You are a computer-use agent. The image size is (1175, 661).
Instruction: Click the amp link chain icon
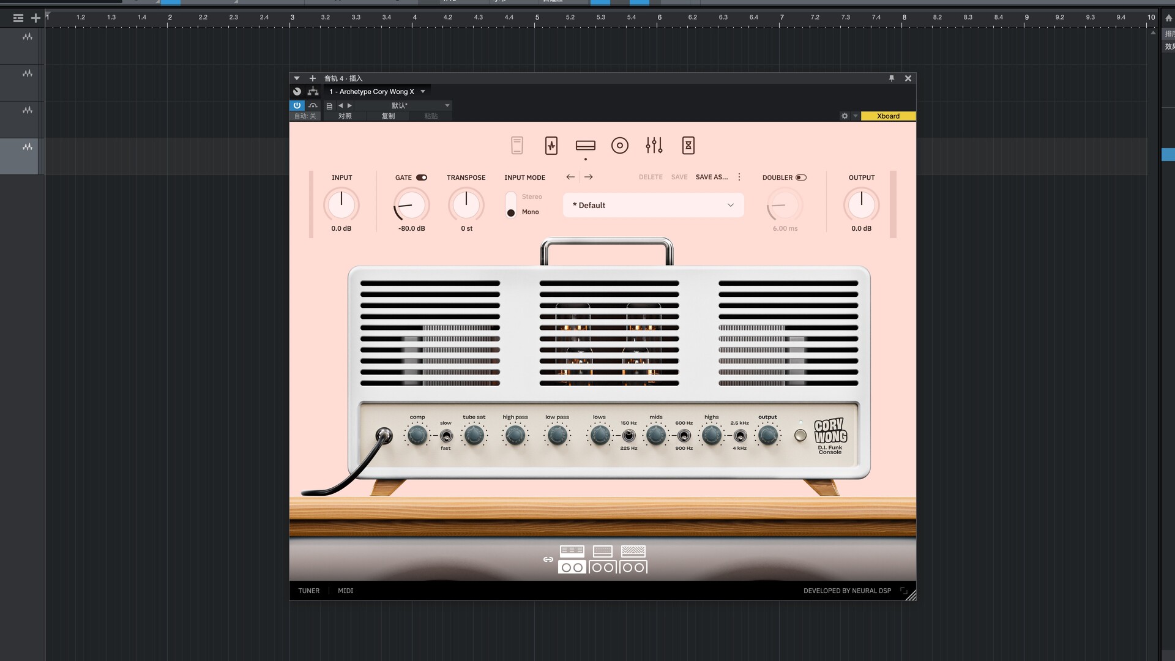[x=548, y=559]
